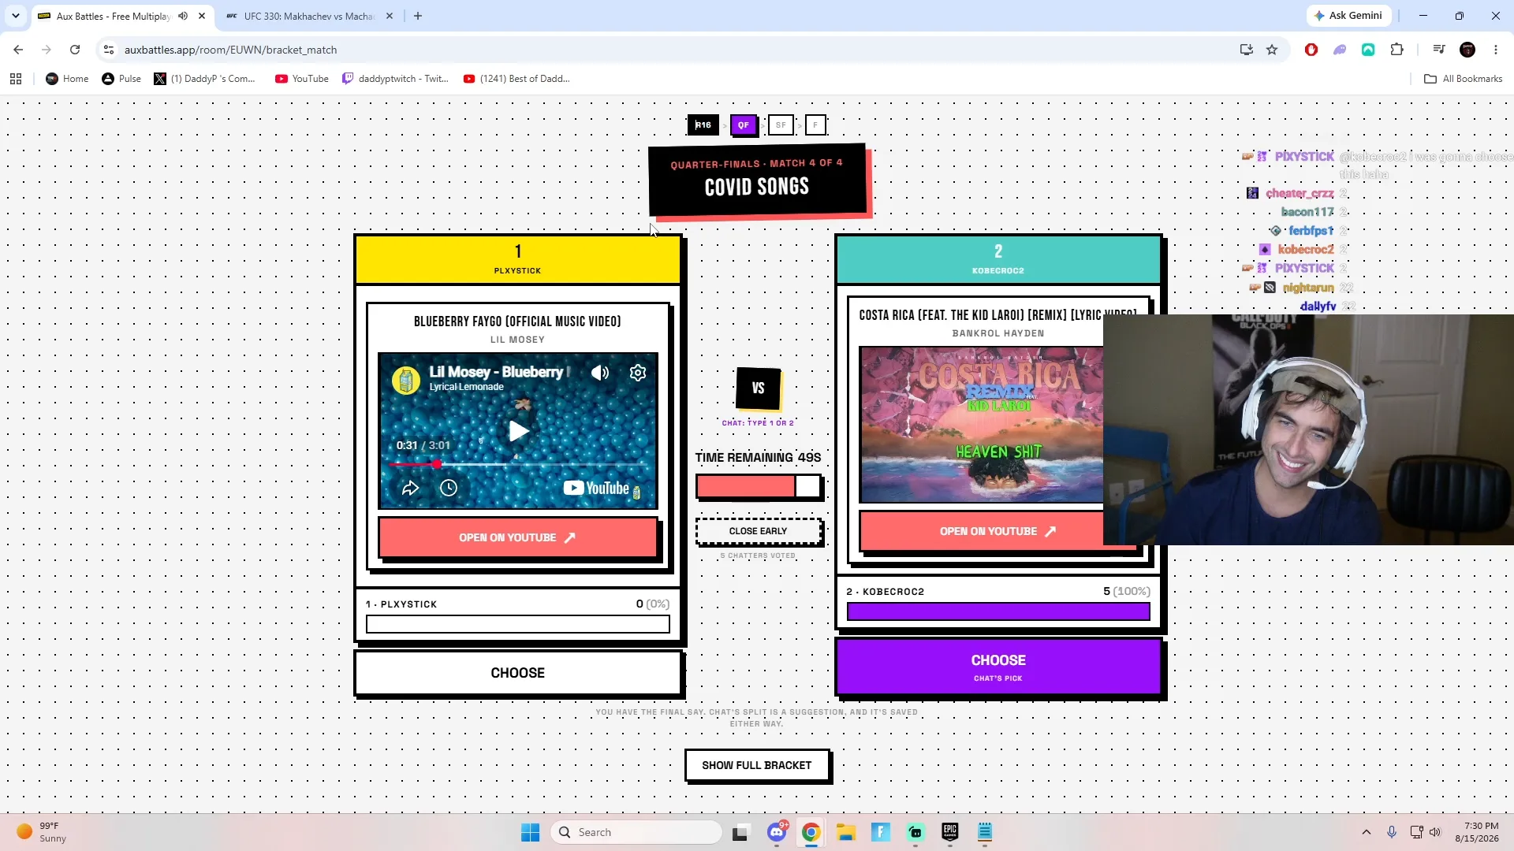Viewport: 1514px width, 851px height.
Task: Open Home bookmark
Action: coord(67,79)
